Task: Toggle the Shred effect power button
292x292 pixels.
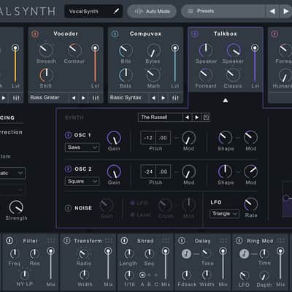Action: 124,241
